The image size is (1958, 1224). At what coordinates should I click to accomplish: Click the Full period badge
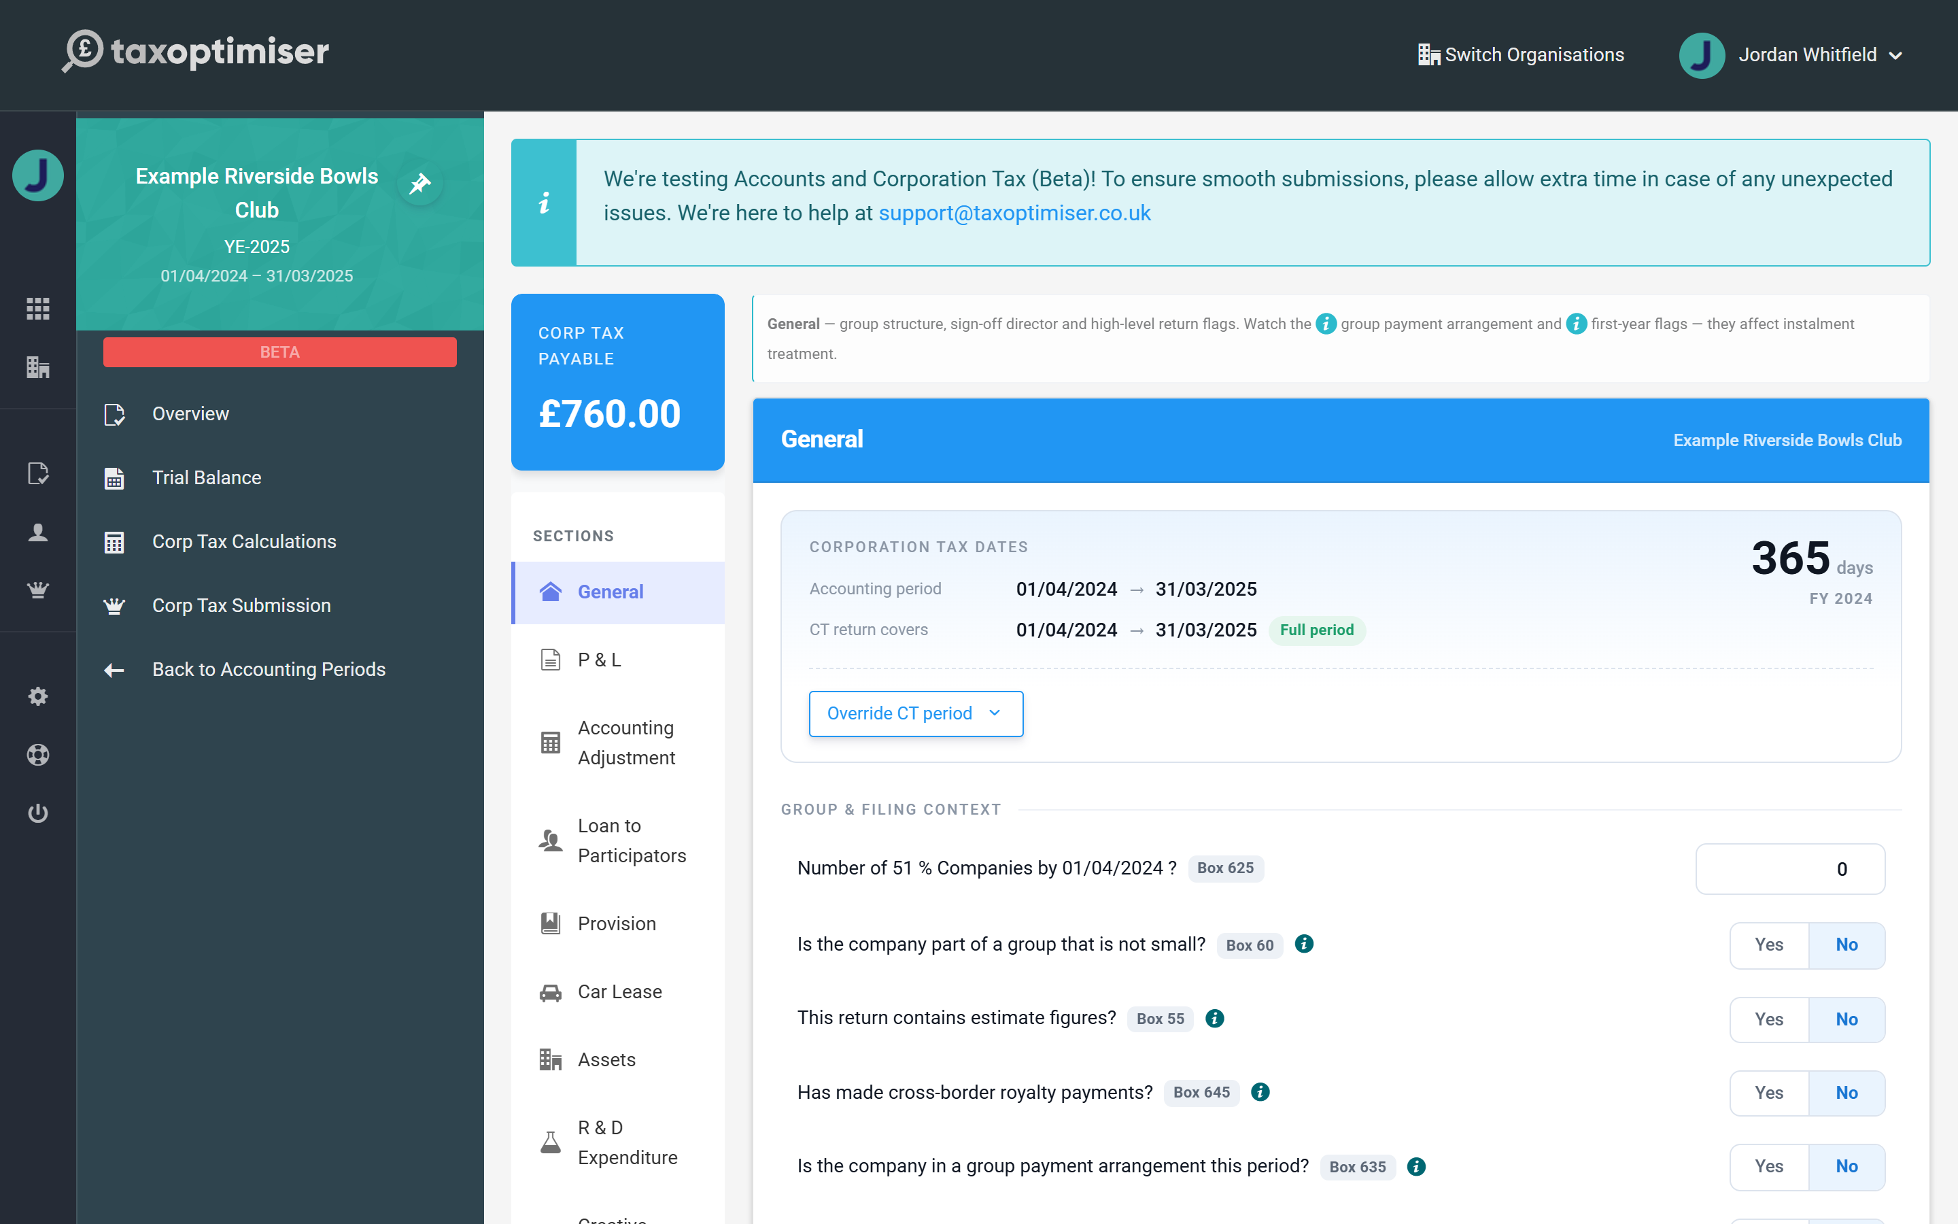tap(1316, 630)
